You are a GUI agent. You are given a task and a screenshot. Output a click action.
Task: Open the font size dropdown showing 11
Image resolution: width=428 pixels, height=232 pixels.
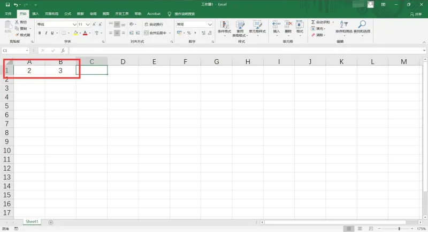84,24
